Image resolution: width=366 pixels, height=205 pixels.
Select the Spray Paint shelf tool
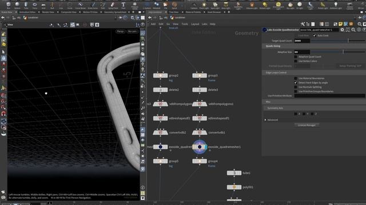113,5
